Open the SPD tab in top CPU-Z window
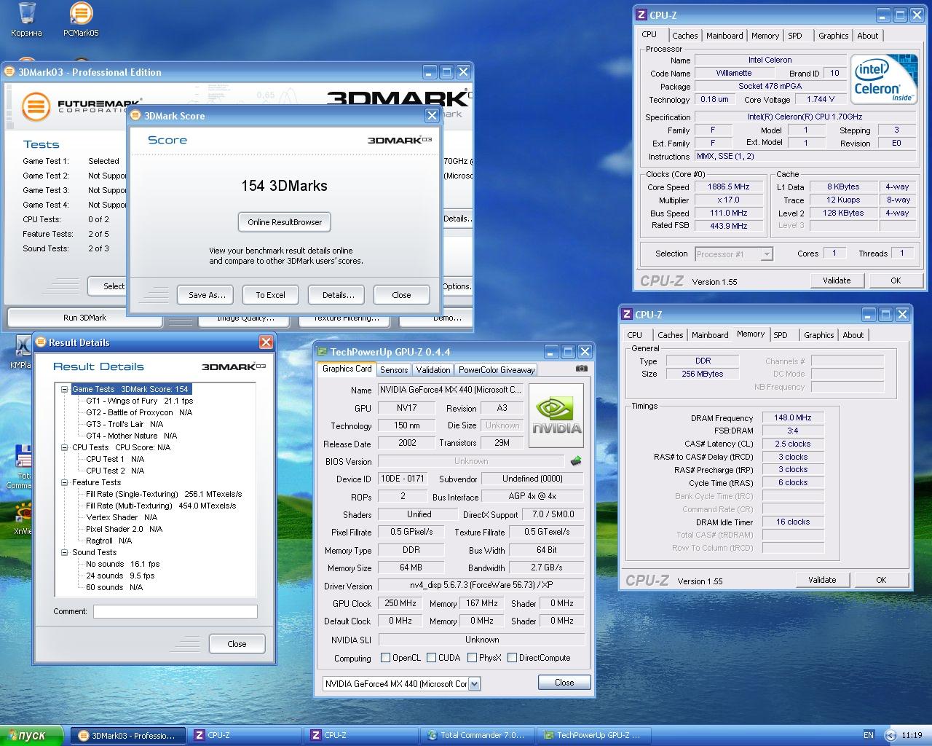The height and width of the screenshot is (746, 932). (795, 36)
